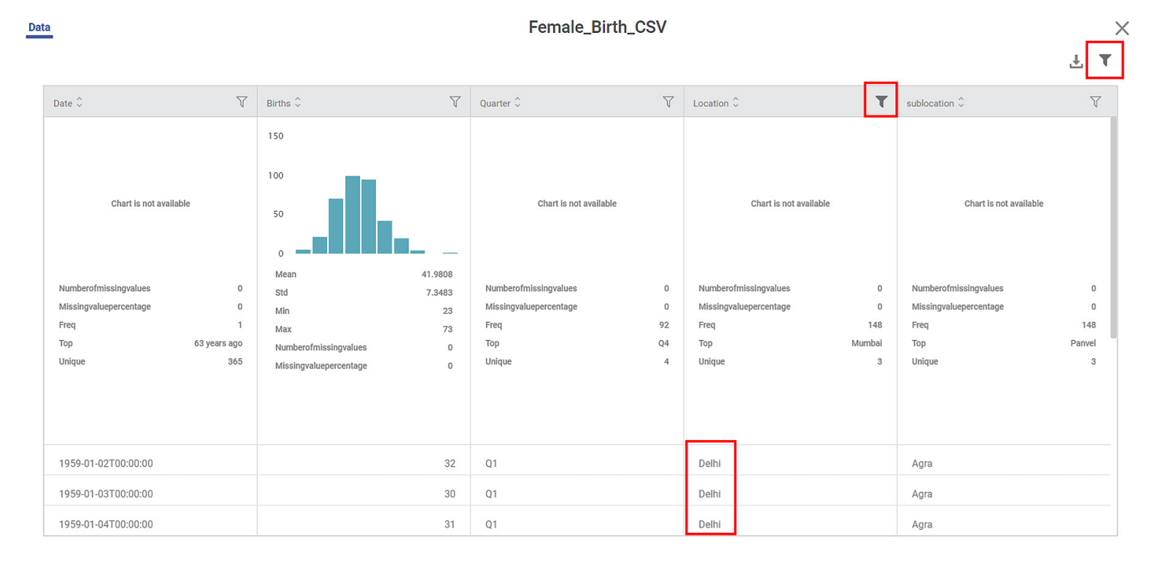
Task: Click Delhi in the 1959-01-03 row
Action: coord(709,494)
